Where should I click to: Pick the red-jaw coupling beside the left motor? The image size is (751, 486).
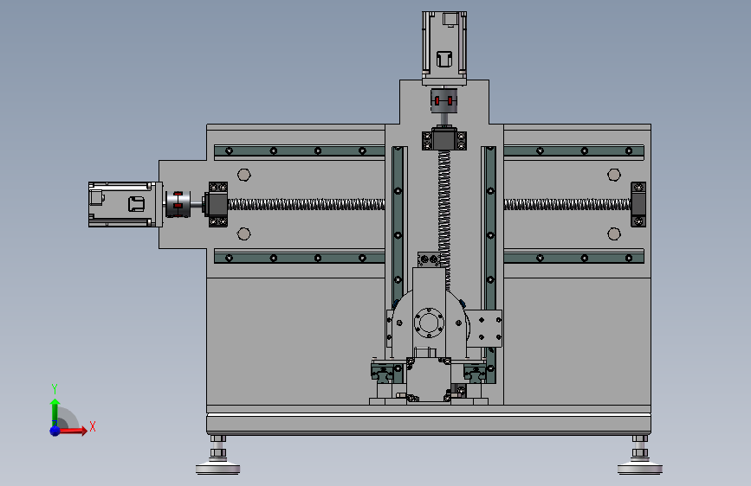point(178,204)
